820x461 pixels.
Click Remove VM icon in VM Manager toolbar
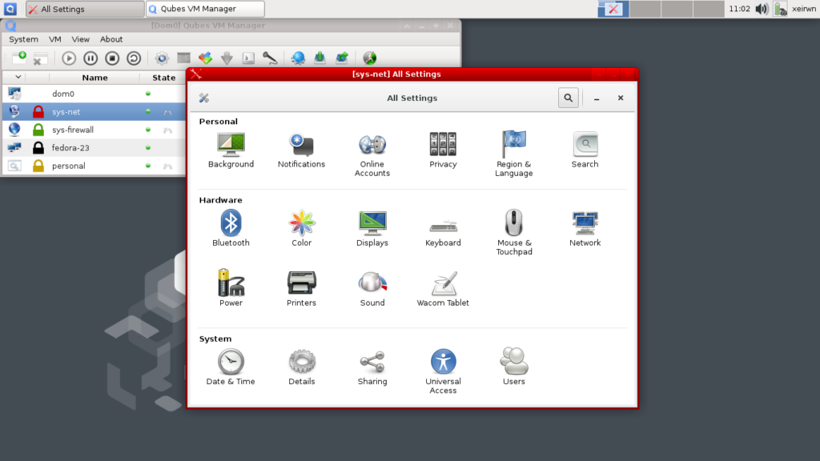[40, 58]
